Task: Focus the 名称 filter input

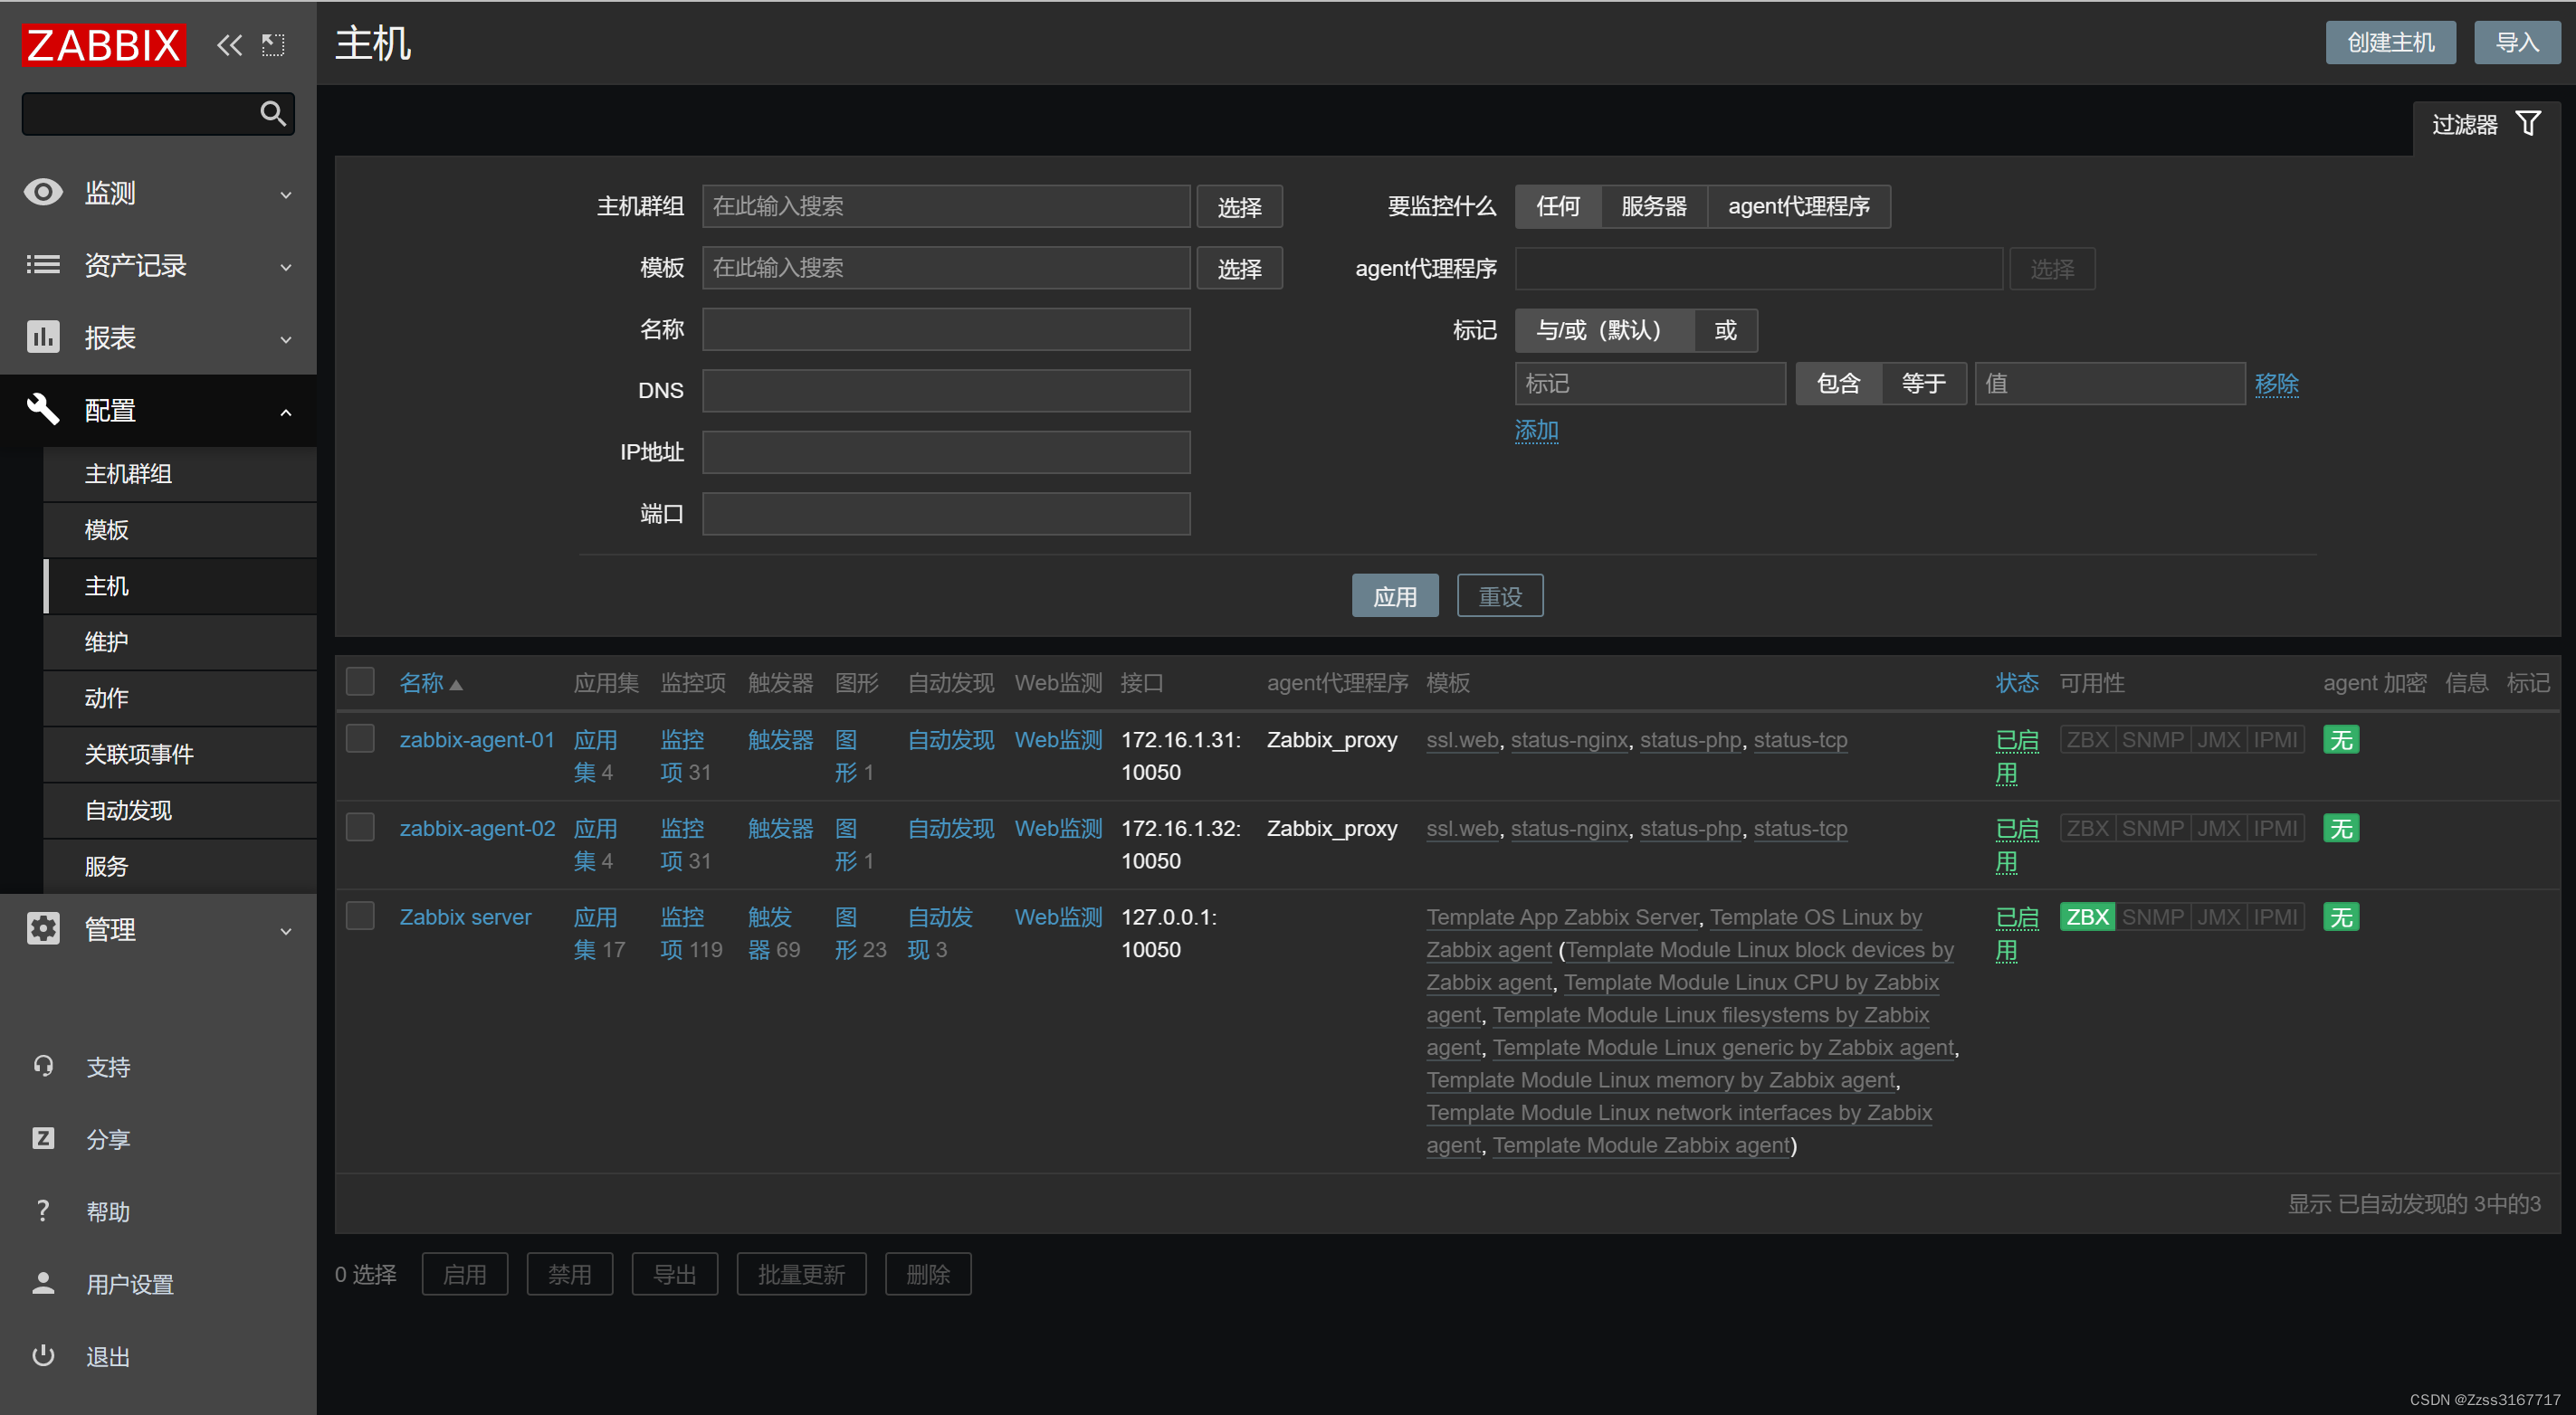Action: (x=946, y=329)
